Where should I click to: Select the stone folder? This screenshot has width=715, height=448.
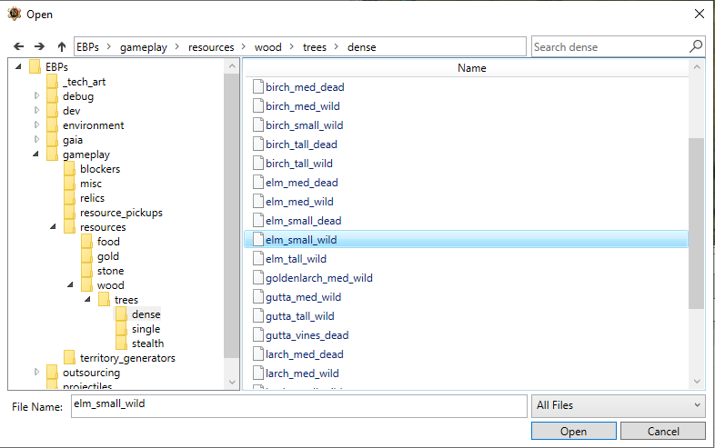point(110,271)
